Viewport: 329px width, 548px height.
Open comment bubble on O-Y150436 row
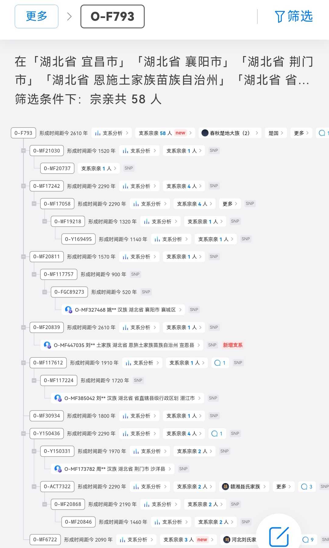pos(217,434)
